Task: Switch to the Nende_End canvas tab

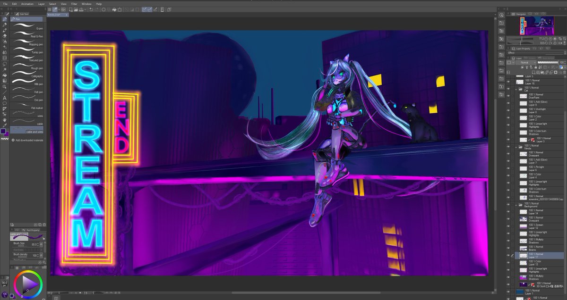Action: point(58,15)
